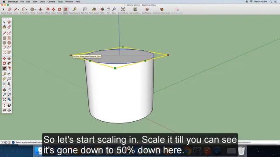Viewport: 280px width, 157px height.
Task: Click the Eraser tool in the top toolbar
Action: point(10,10)
